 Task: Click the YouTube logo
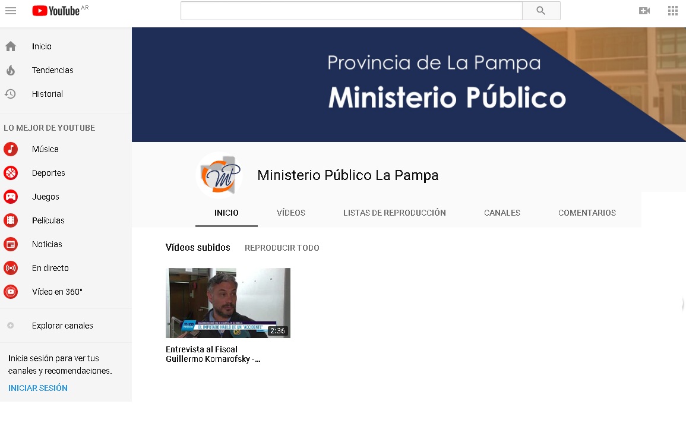pyautogui.click(x=56, y=11)
